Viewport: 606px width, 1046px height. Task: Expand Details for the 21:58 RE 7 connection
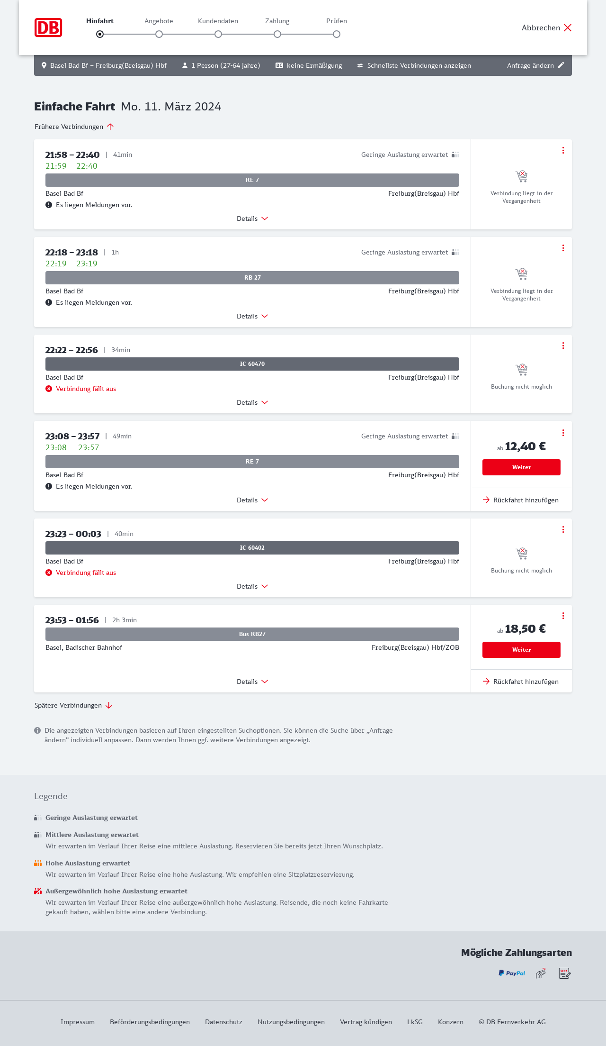coord(252,218)
